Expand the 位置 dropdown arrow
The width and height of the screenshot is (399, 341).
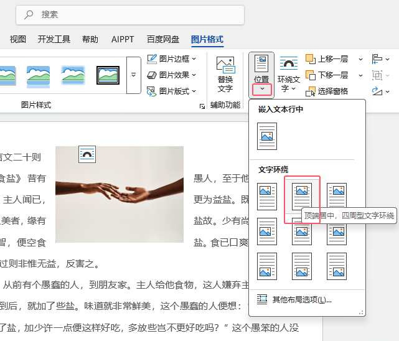(x=262, y=89)
